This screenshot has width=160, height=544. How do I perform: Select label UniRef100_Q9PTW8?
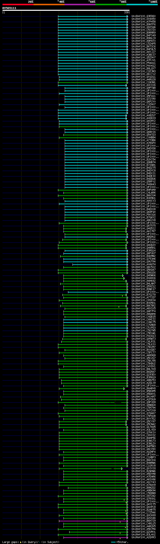tap(143, 88)
